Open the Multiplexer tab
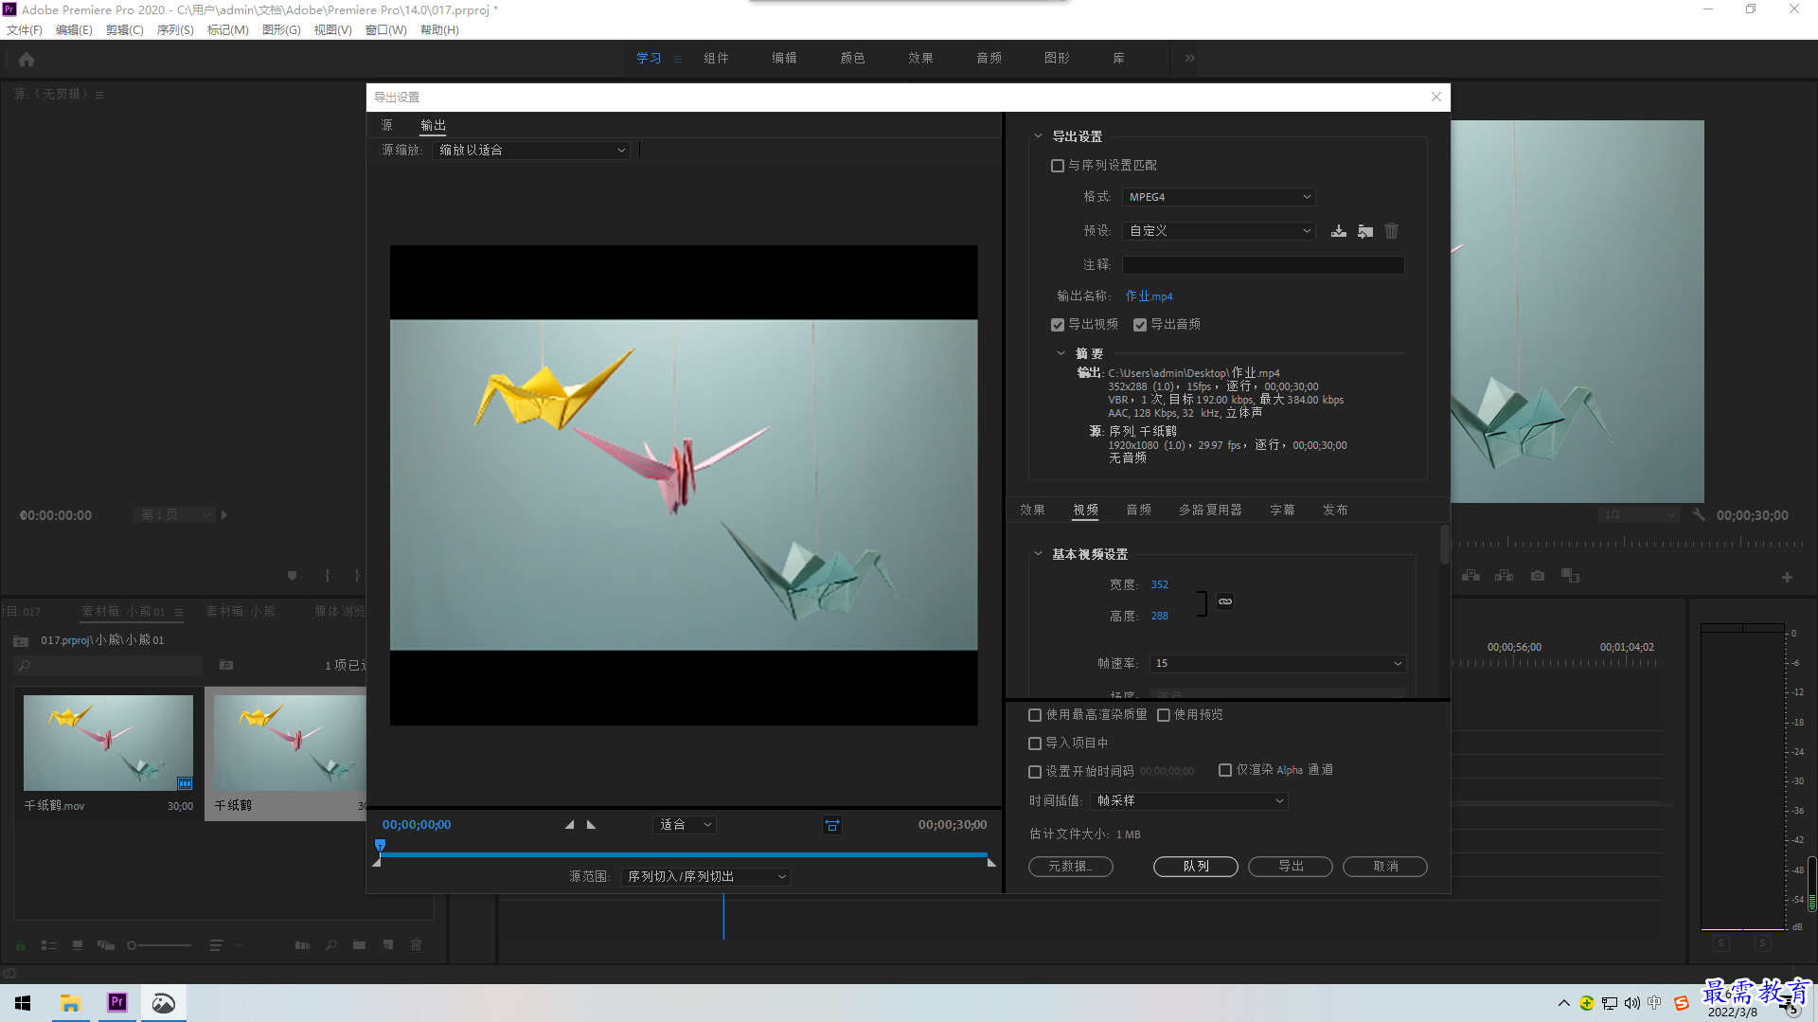This screenshot has width=1818, height=1022. point(1210,510)
